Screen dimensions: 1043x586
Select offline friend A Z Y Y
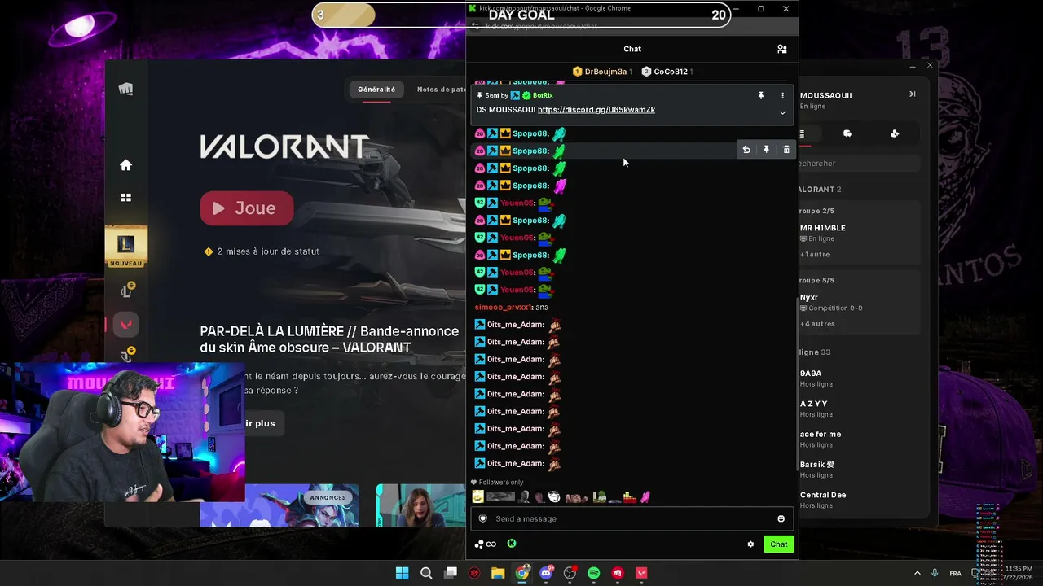pyautogui.click(x=813, y=404)
